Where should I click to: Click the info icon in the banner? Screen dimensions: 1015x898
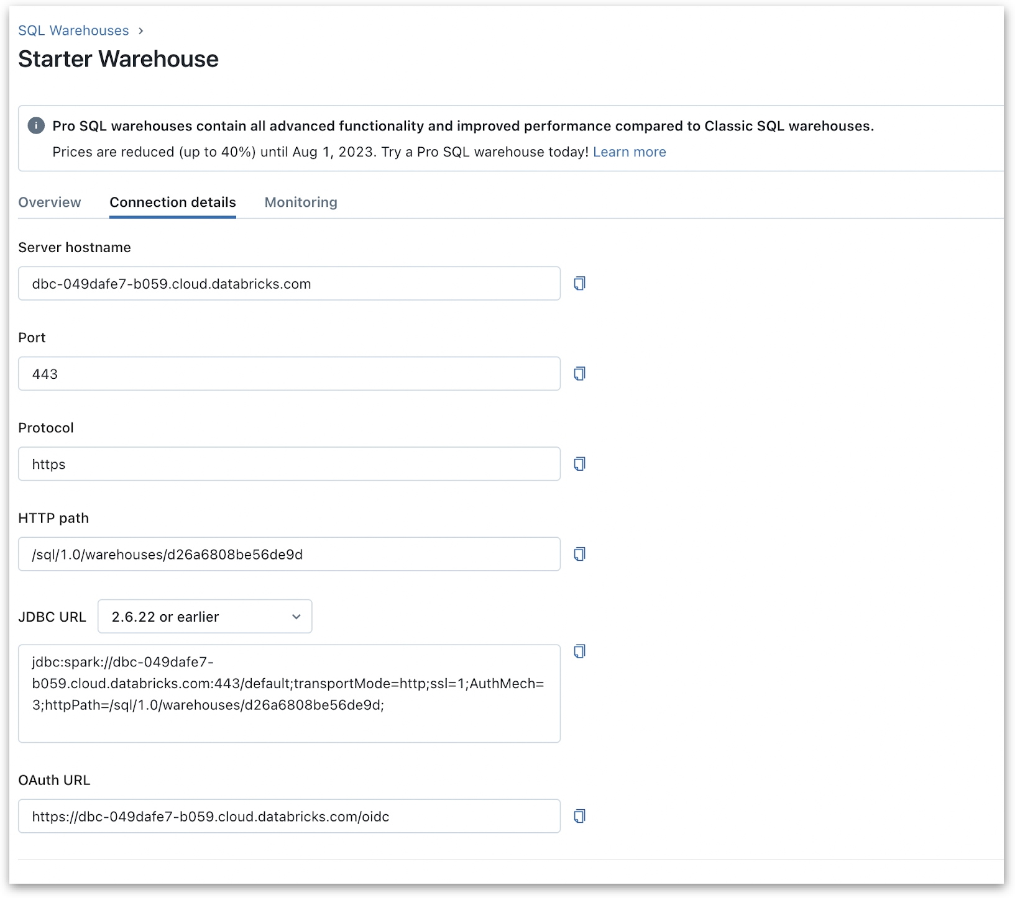36,126
